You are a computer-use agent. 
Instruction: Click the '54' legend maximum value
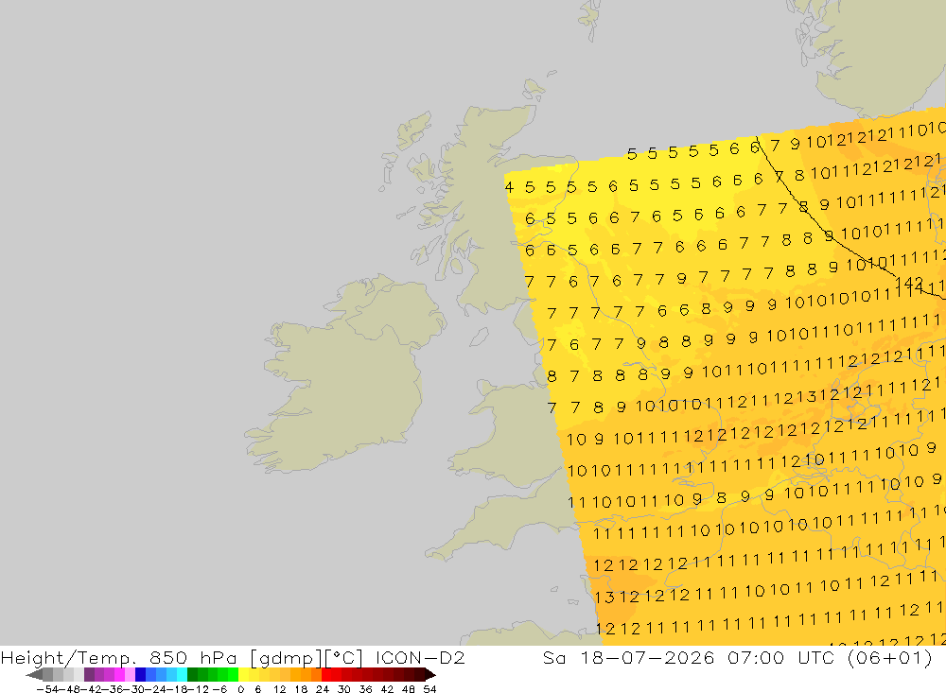429,689
